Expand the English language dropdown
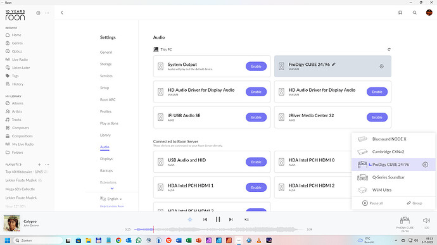This screenshot has height=245, width=437. point(115,199)
